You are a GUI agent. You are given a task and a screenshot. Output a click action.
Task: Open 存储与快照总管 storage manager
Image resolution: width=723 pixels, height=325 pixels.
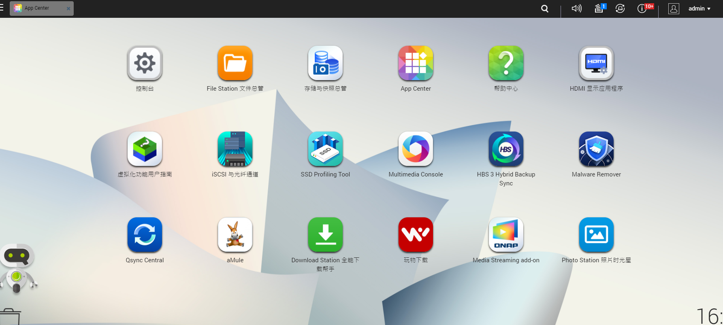325,63
